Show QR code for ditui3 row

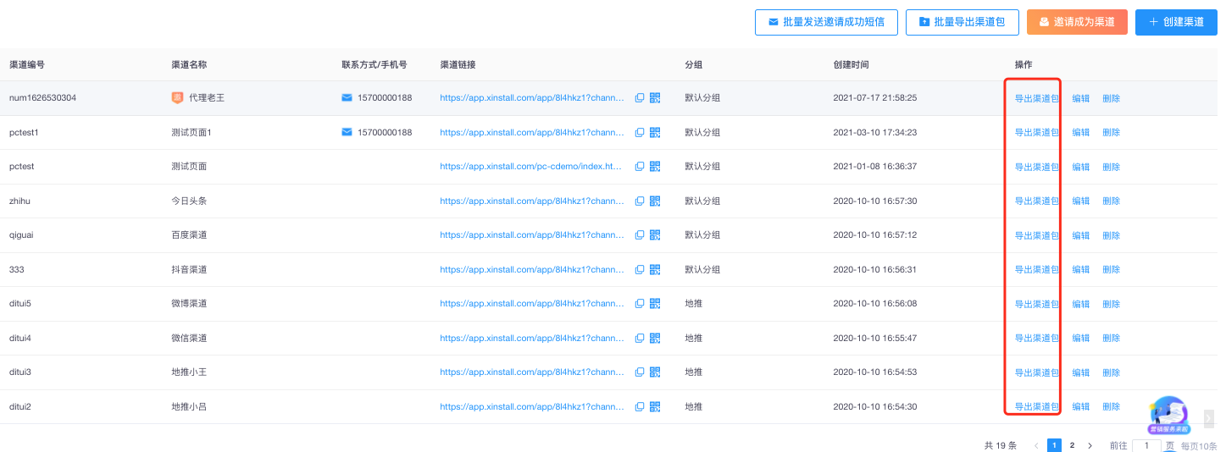(655, 372)
